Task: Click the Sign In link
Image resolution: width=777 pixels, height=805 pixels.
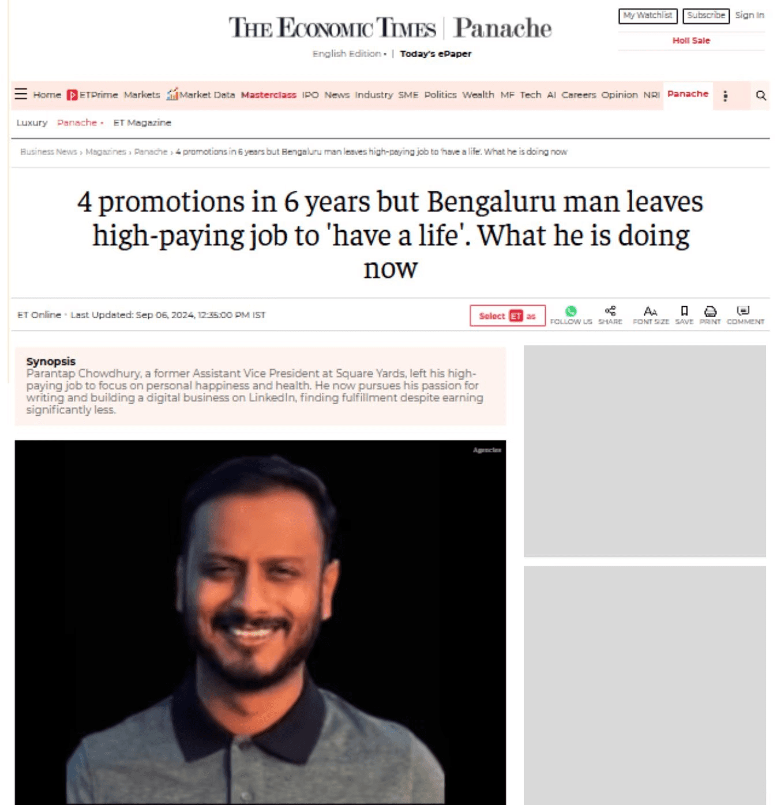Action: (749, 15)
